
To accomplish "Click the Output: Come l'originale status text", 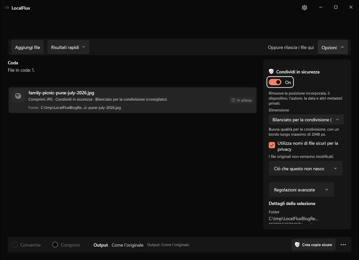I will [168, 245].
